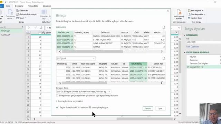Open last grid column filter dropdown

click(176, 33)
